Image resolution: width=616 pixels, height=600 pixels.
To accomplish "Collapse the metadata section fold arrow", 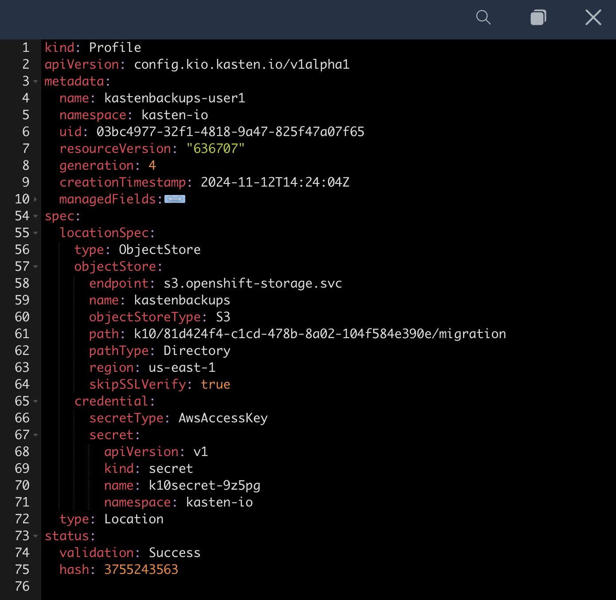I will tap(35, 82).
